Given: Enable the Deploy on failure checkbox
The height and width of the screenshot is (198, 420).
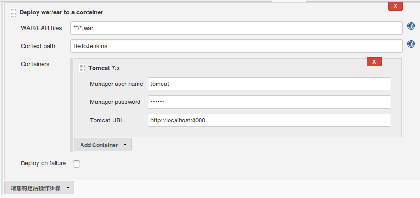Looking at the screenshot, I should click(77, 163).
